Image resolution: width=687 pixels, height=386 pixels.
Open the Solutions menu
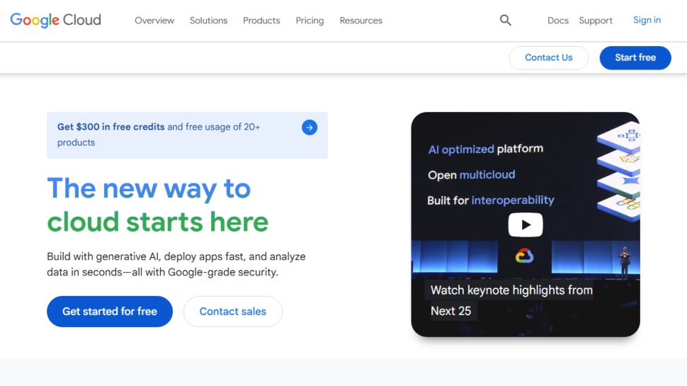[208, 21]
